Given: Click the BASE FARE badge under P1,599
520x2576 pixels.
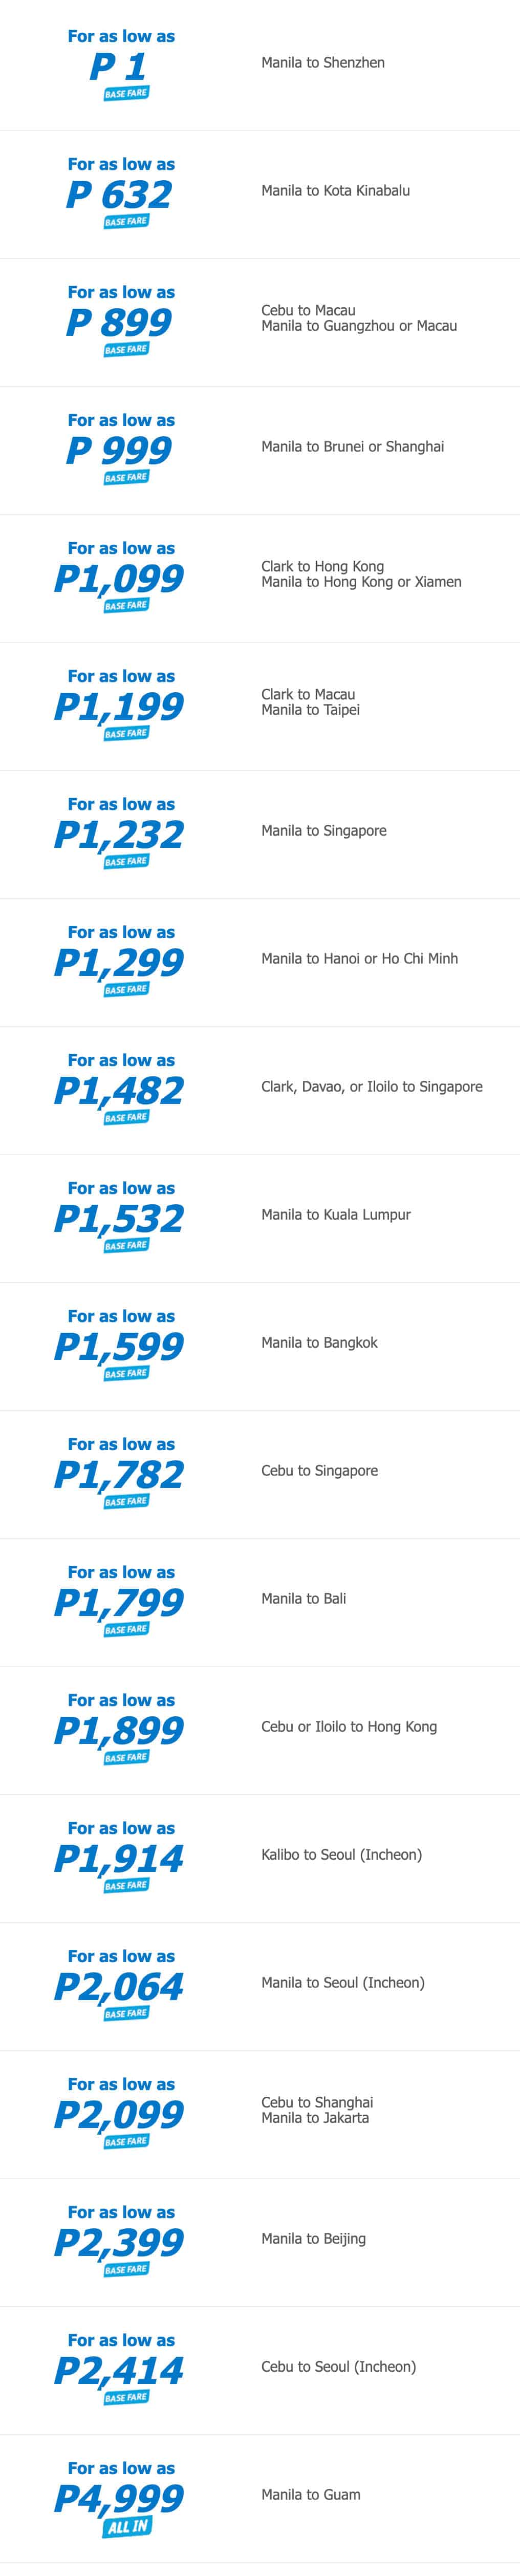Looking at the screenshot, I should [126, 1374].
